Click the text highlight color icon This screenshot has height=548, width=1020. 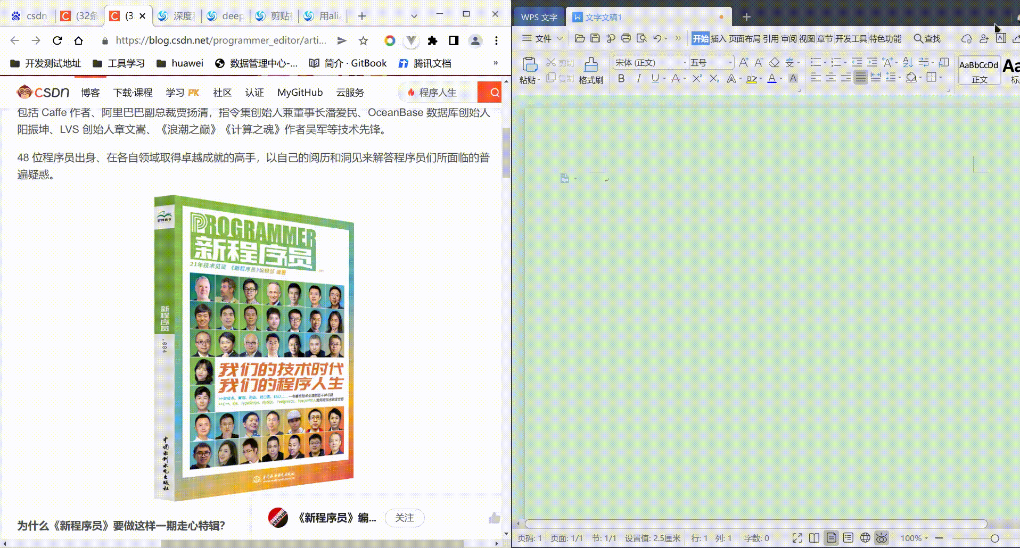coord(751,78)
